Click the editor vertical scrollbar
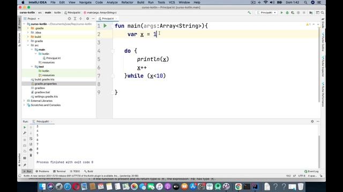 coord(319,65)
